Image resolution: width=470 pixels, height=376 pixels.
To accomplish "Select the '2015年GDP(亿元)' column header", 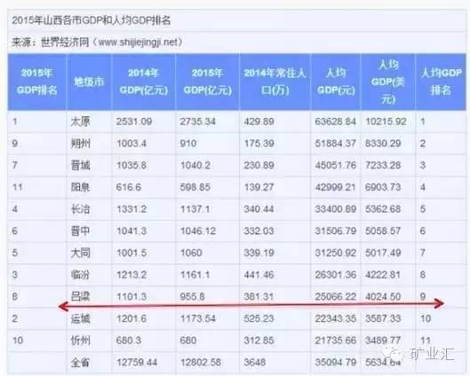I will pos(208,82).
